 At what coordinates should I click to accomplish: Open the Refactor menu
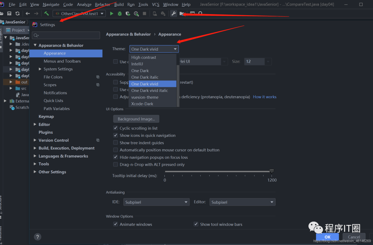[102, 4]
